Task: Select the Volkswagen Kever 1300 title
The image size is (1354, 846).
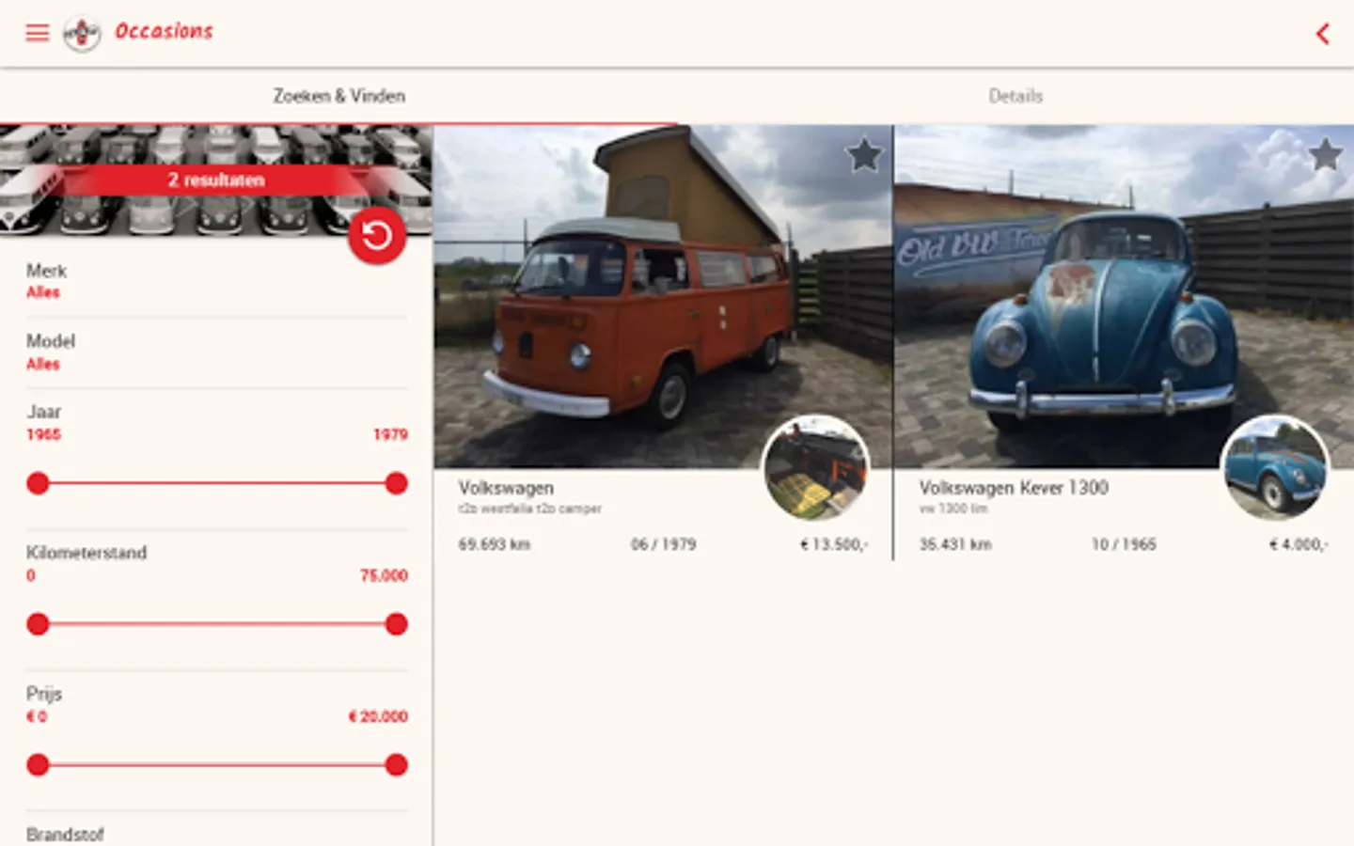Action: [1014, 488]
